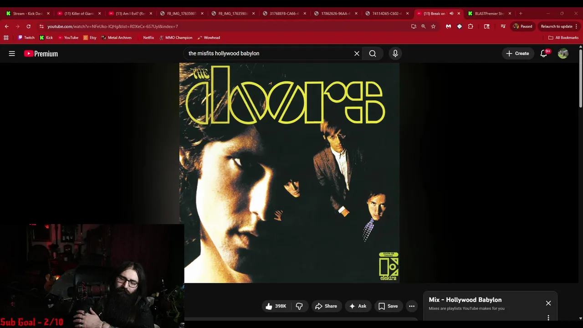Save the video to a playlist
The image size is (583, 328).
tap(388, 306)
